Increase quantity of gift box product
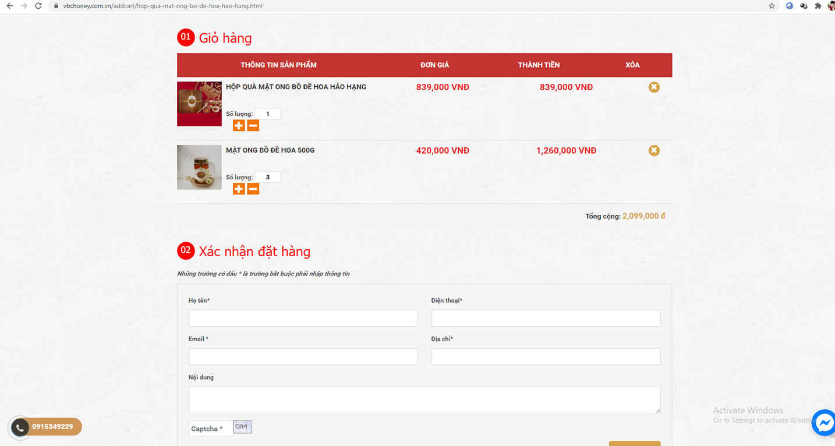The width and height of the screenshot is (835, 446). tap(239, 125)
